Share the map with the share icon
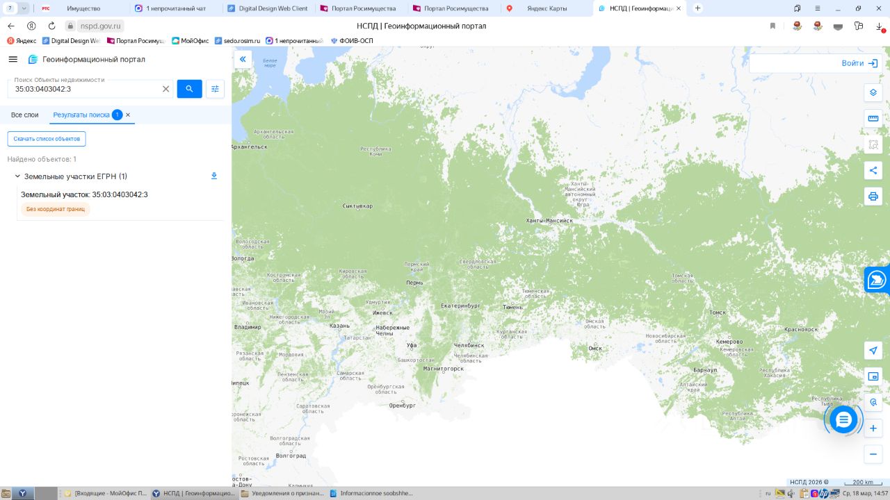The height and width of the screenshot is (500, 890). tap(873, 171)
